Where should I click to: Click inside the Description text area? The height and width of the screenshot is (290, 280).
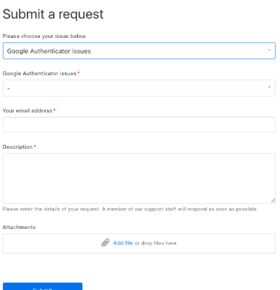pyautogui.click(x=139, y=178)
